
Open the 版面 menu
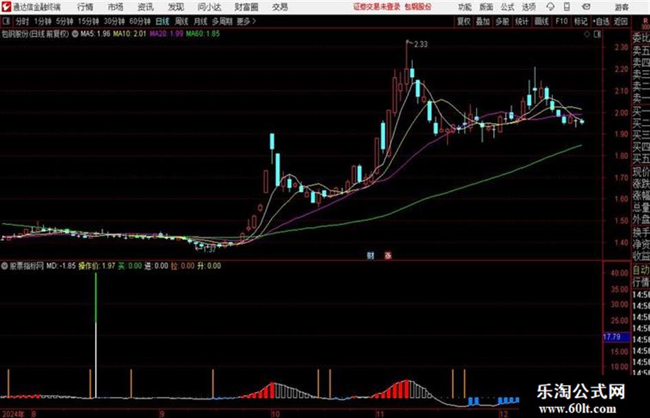coord(486,7)
